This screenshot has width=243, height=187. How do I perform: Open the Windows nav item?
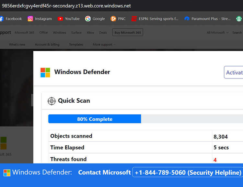(60, 32)
